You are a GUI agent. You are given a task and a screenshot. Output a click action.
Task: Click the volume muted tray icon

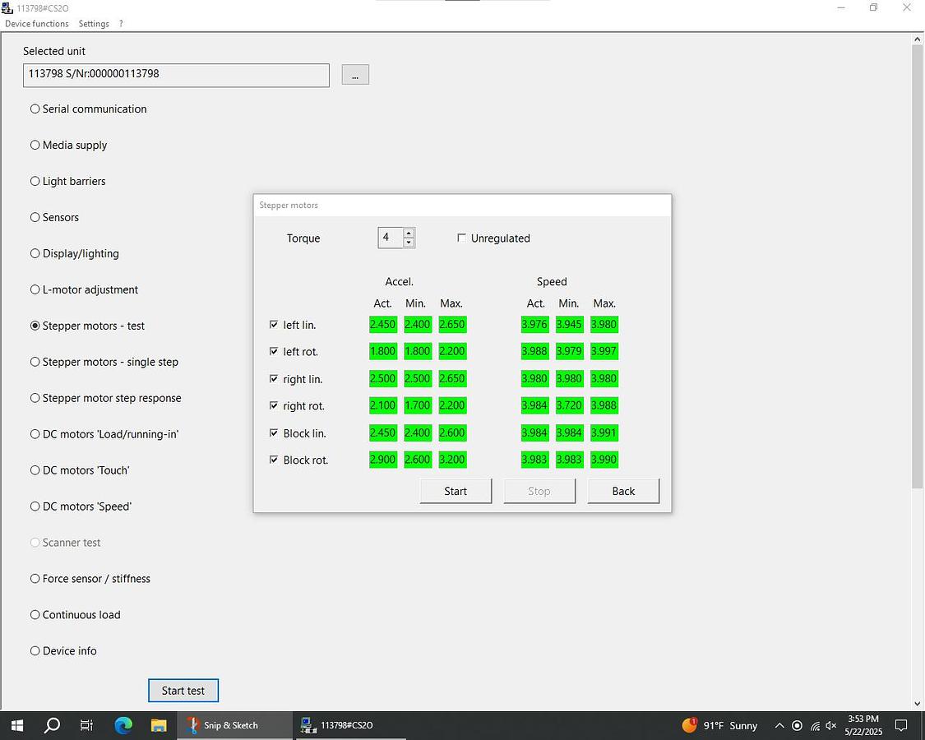tap(831, 726)
